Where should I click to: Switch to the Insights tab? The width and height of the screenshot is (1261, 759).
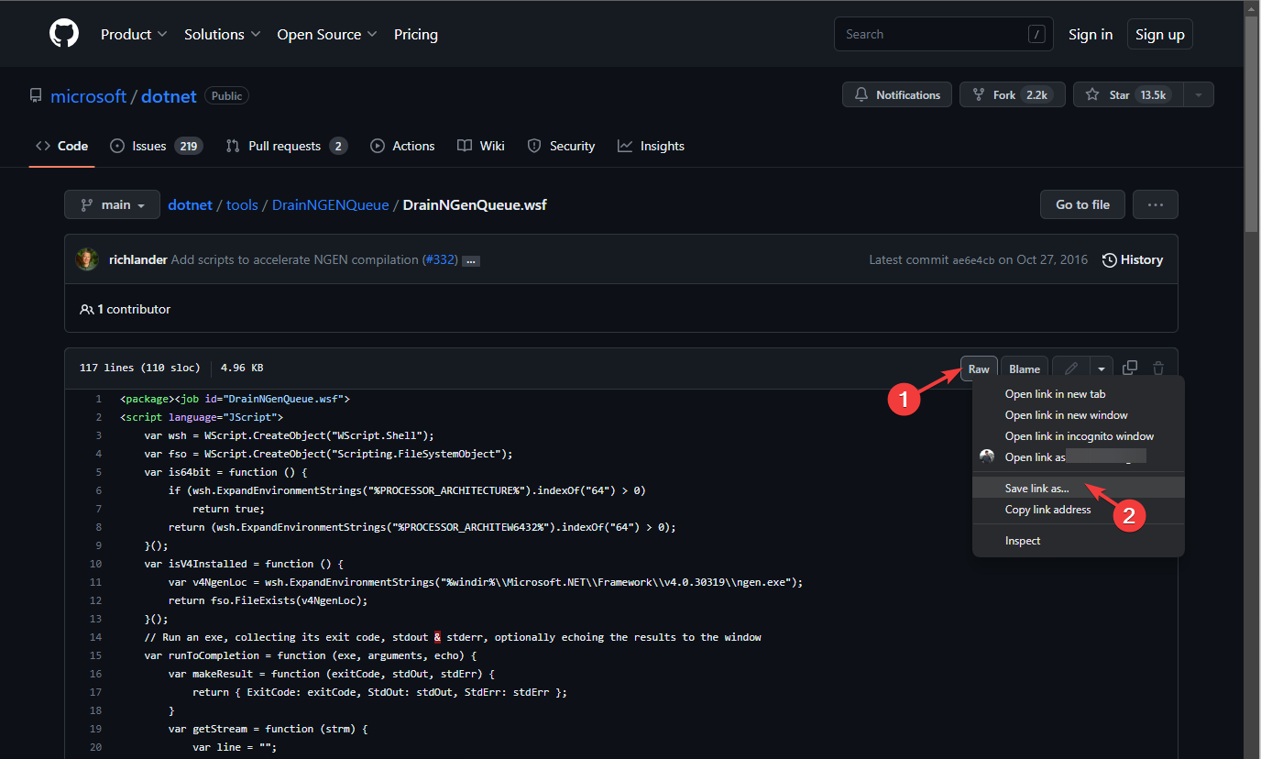pos(651,146)
